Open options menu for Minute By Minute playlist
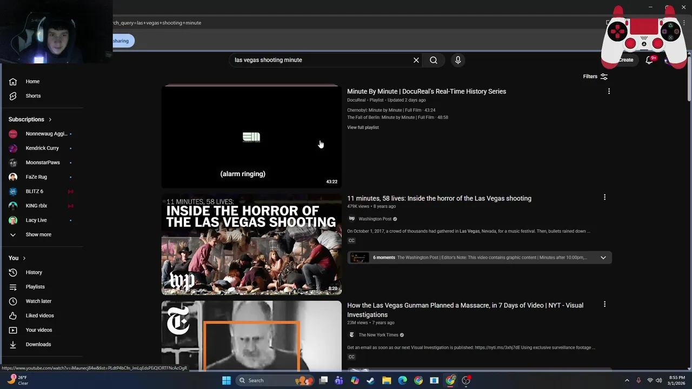This screenshot has width=692, height=389. coord(609,91)
